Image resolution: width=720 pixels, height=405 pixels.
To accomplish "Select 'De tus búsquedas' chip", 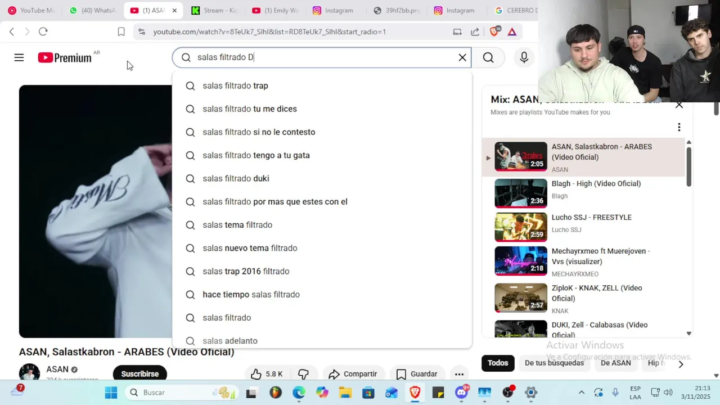I will [554, 363].
